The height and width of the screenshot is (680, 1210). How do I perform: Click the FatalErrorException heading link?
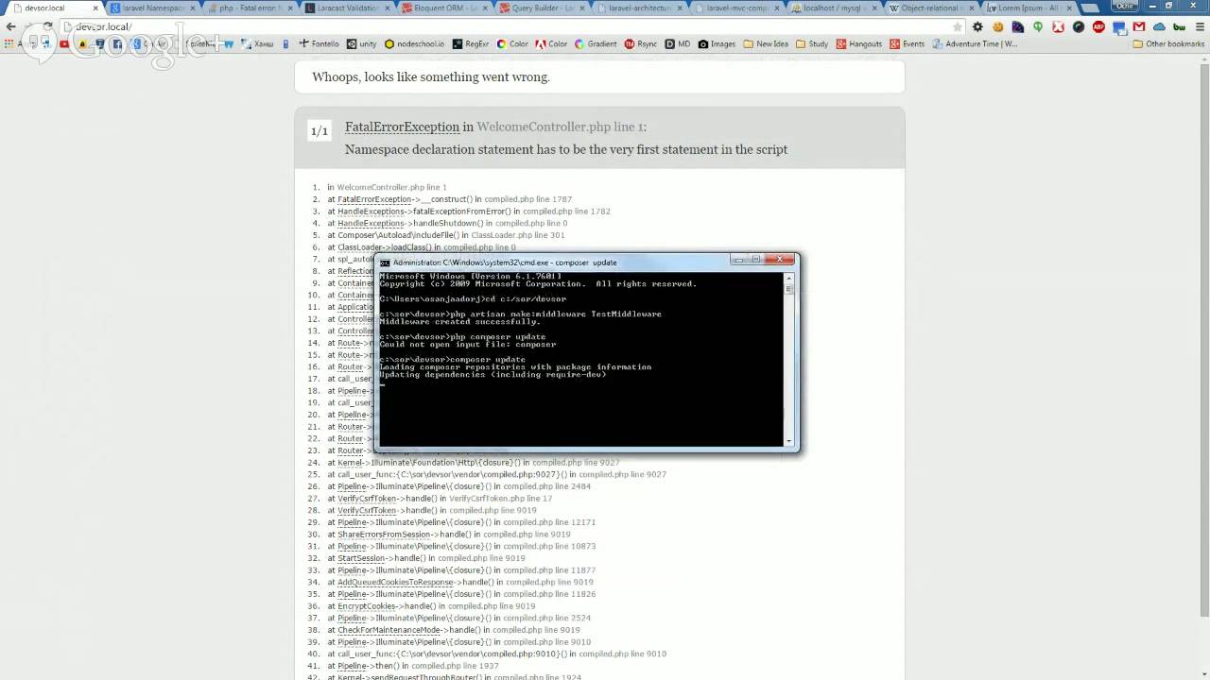point(402,127)
